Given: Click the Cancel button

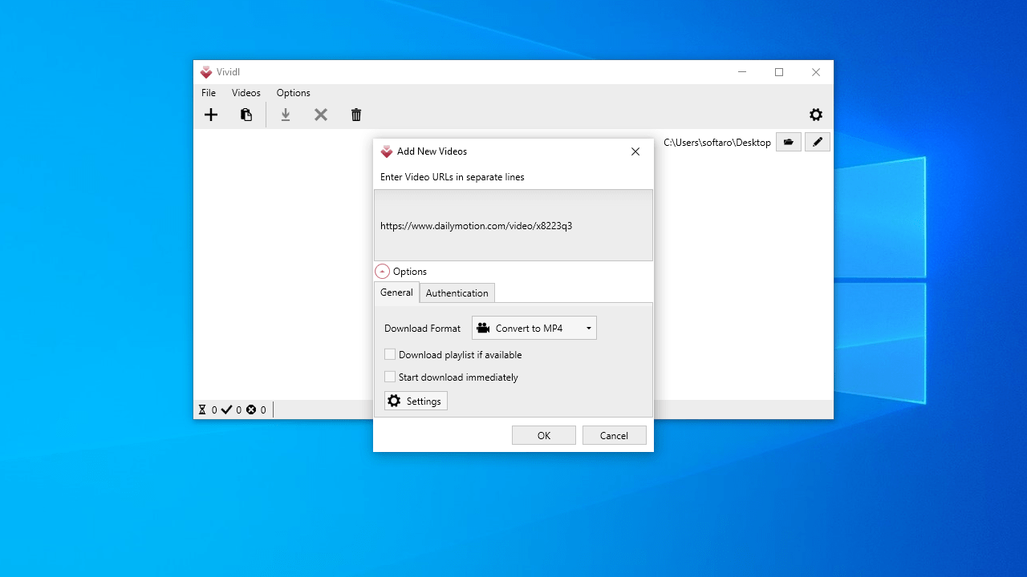Looking at the screenshot, I should click(x=615, y=435).
